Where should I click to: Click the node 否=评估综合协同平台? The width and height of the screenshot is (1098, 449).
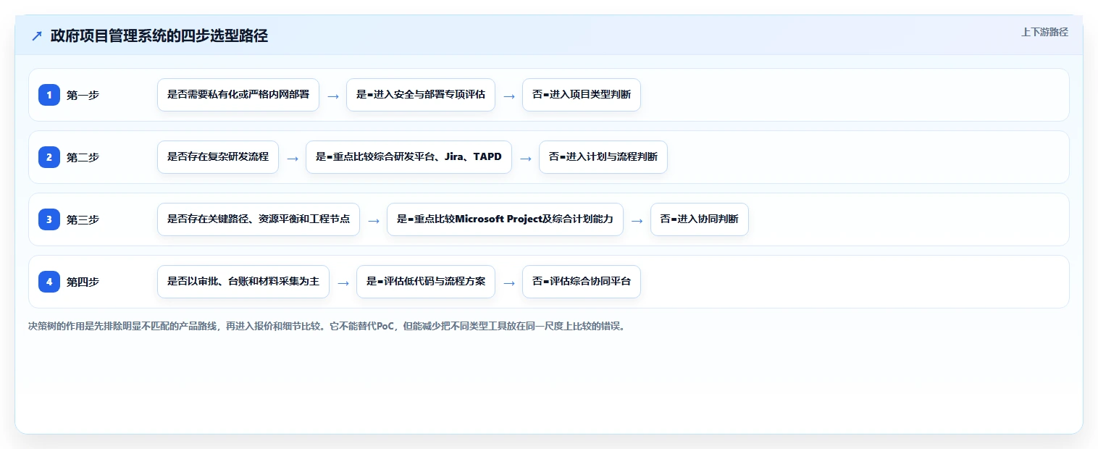[582, 282]
